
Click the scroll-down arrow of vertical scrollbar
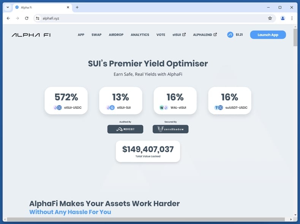click(295, 215)
